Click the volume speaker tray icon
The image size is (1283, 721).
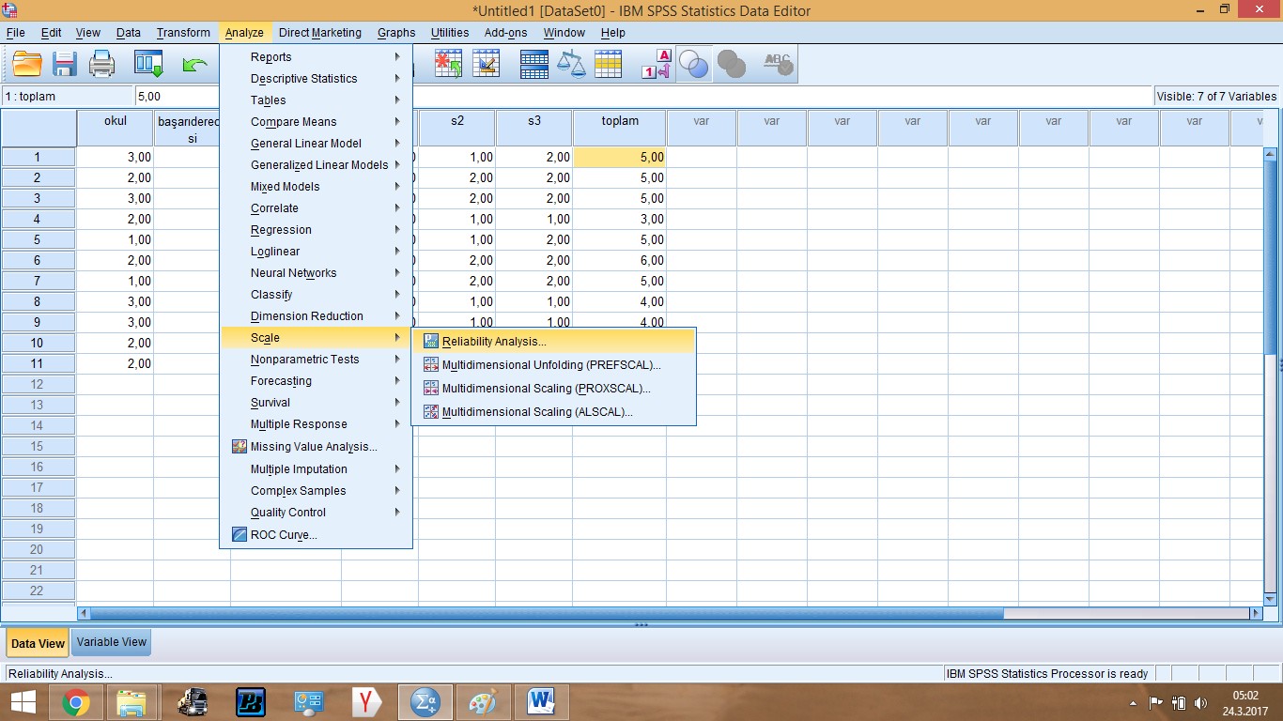pos(1200,702)
